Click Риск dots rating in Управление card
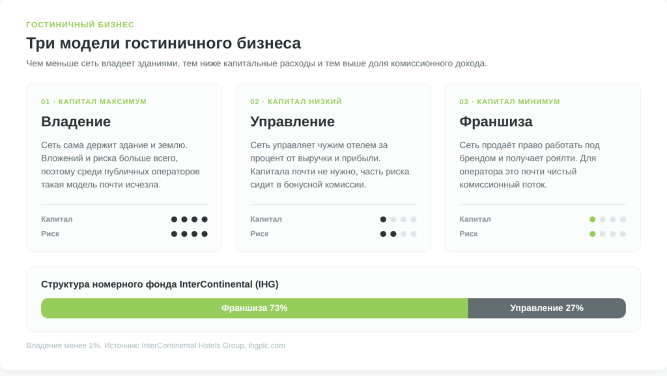 coord(398,234)
